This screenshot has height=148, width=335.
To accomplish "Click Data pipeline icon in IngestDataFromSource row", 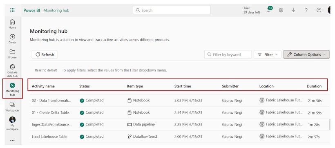I will pyautogui.click(x=129, y=125).
